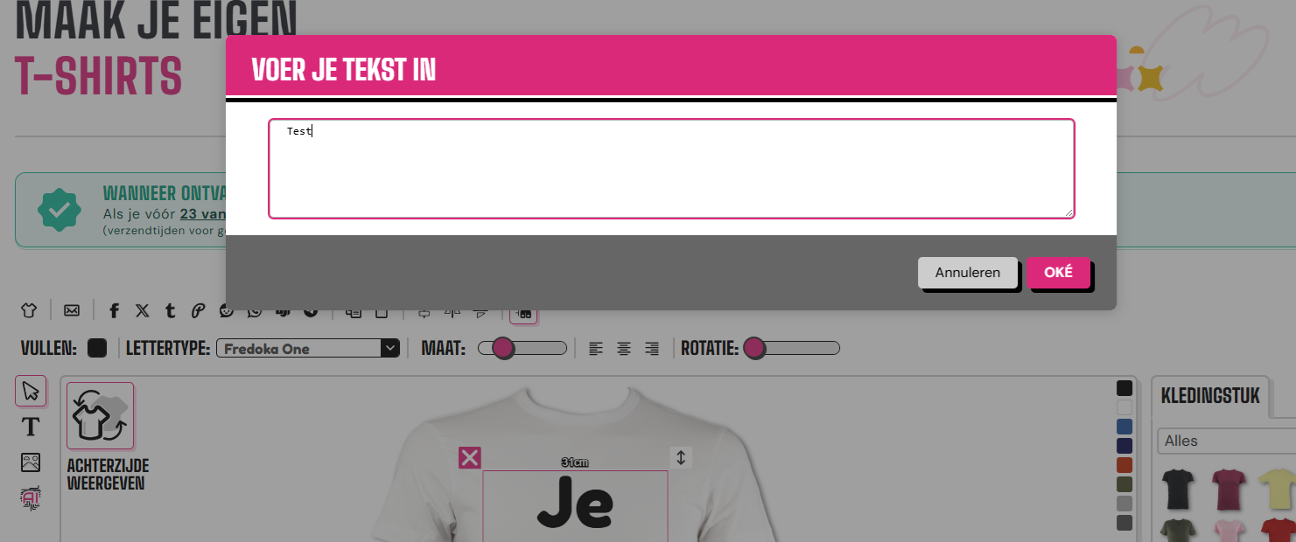Open the Lettertype Fredoka One dropdown
The height and width of the screenshot is (542, 1296).
pyautogui.click(x=308, y=349)
